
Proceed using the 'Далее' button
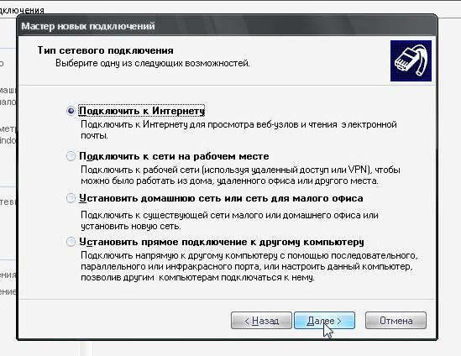tap(324, 321)
